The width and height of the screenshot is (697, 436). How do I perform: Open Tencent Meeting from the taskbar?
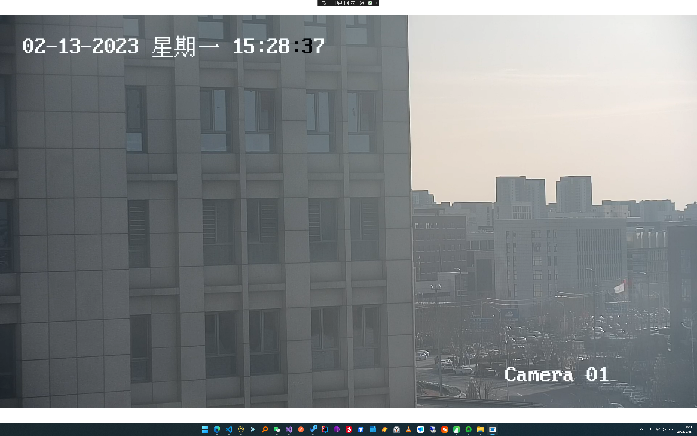(421, 430)
